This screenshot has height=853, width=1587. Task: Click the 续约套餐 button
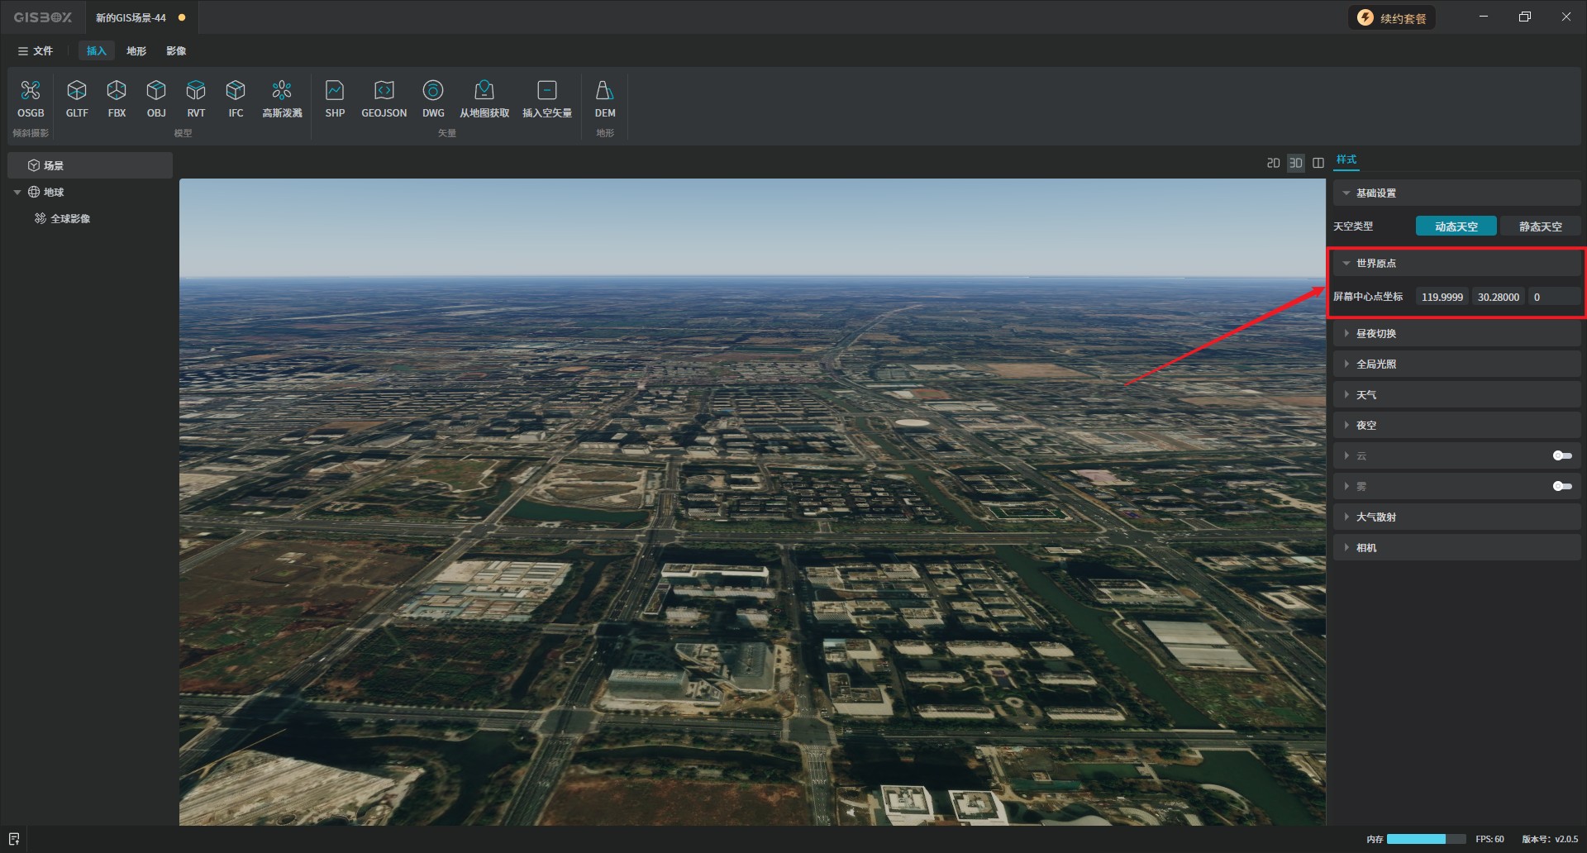[1393, 18]
